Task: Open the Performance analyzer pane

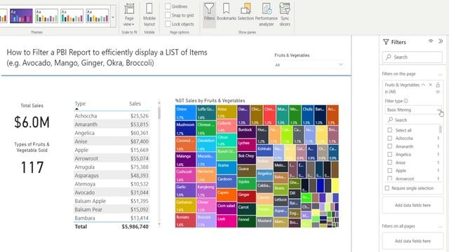Action: (x=267, y=15)
